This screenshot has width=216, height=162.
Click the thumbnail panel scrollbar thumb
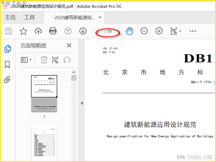(74, 78)
